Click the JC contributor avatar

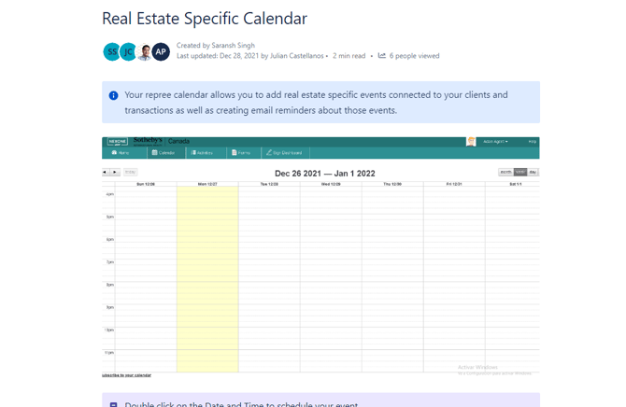[128, 52]
